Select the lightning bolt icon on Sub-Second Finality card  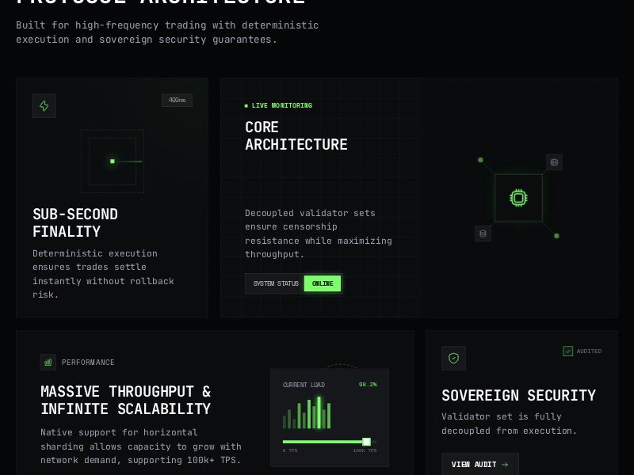click(x=44, y=105)
